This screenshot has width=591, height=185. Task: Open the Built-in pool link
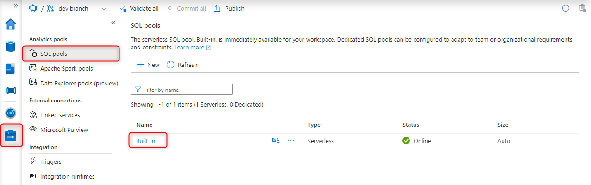pos(146,141)
